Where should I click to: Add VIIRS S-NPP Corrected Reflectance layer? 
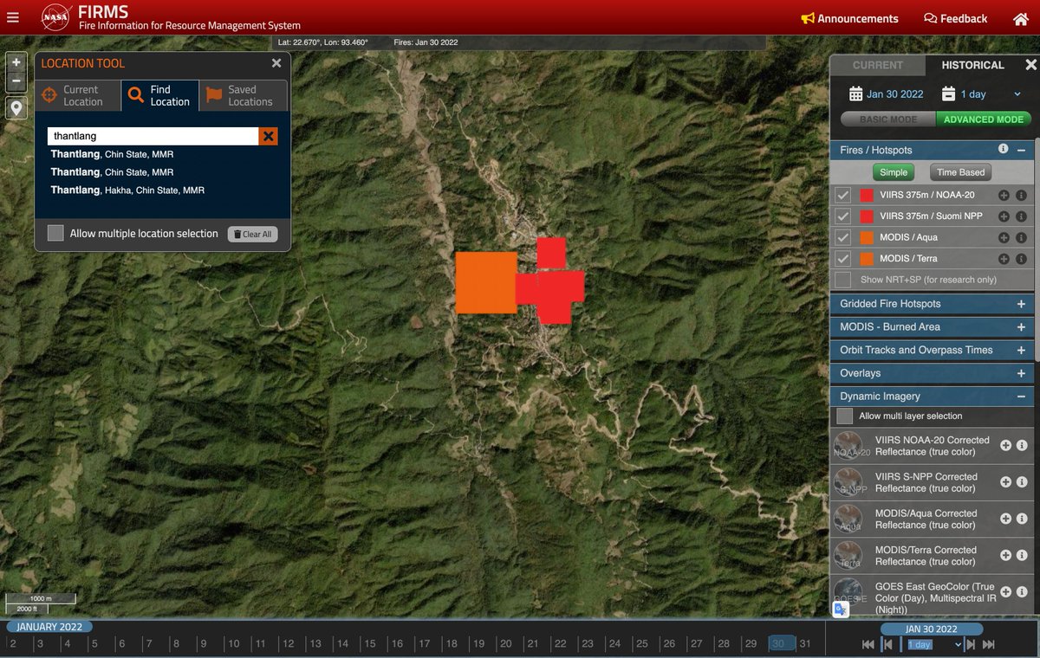[1006, 481]
